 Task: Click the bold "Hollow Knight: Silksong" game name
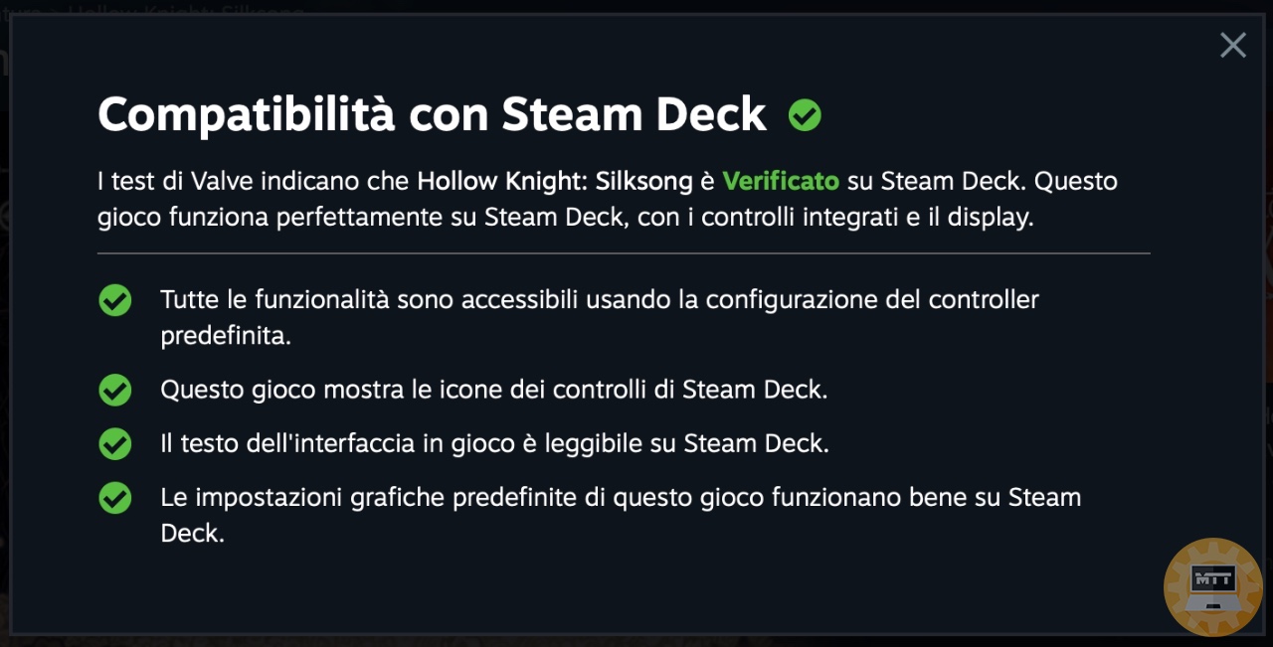pyautogui.click(x=555, y=182)
